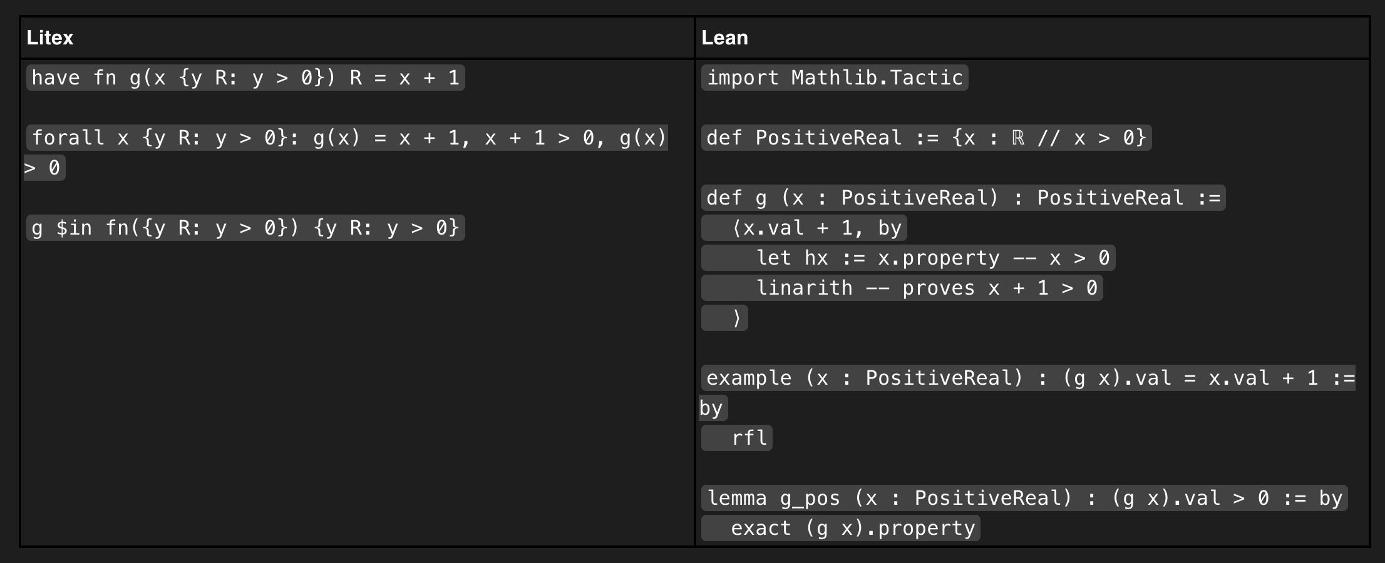Click the 'def g (x : PositiveReal)' line
The image size is (1385, 563).
(x=963, y=198)
